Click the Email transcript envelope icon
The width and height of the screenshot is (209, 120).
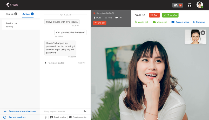click(x=70, y=117)
